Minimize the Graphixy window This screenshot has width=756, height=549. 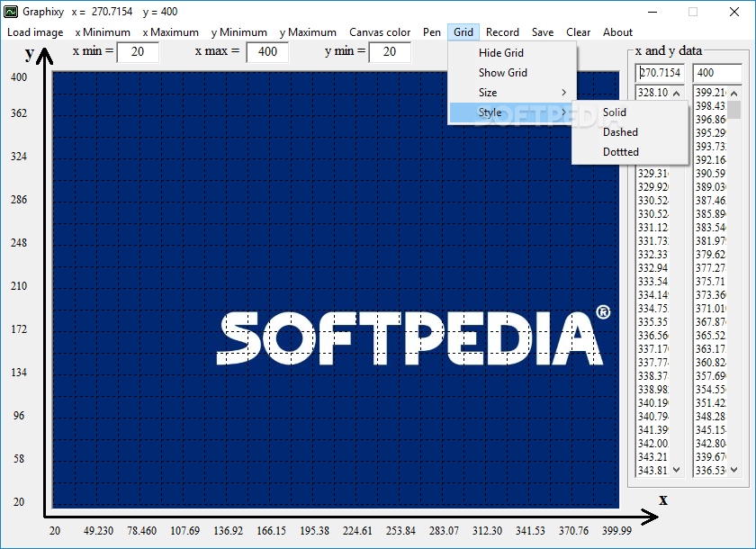[652, 12]
